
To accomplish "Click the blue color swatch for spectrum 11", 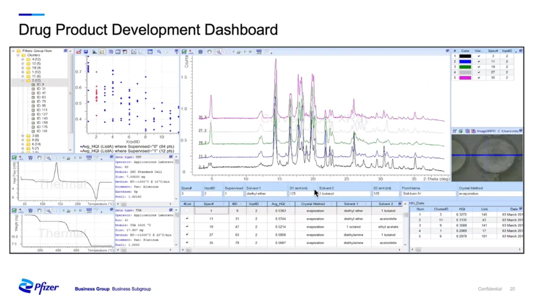I will pyautogui.click(x=465, y=61).
